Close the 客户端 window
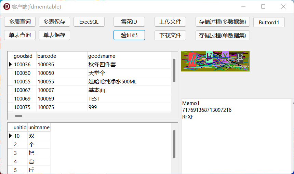Viewport: 294px width, 174px height. pos(283,6)
